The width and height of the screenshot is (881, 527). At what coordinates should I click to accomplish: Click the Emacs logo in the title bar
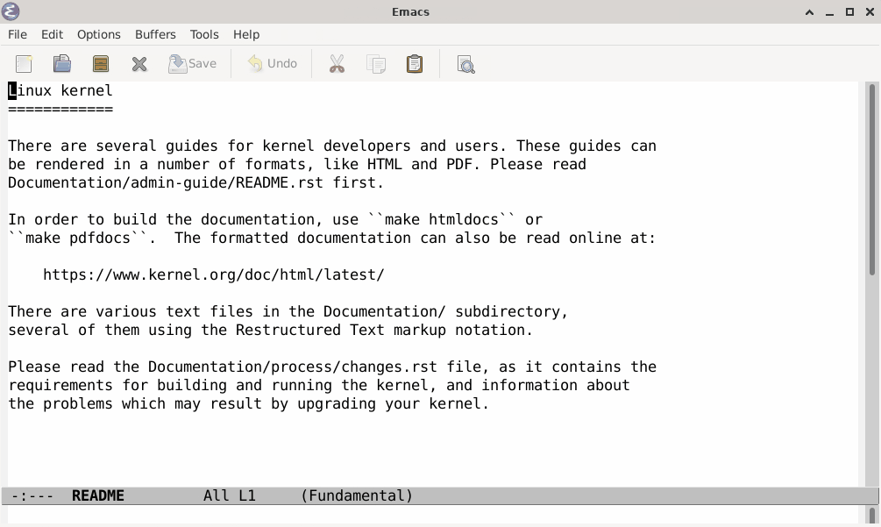[x=11, y=11]
